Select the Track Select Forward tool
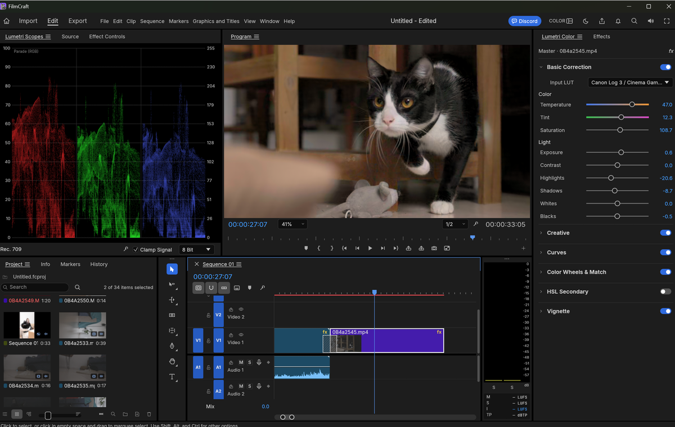 tap(172, 285)
